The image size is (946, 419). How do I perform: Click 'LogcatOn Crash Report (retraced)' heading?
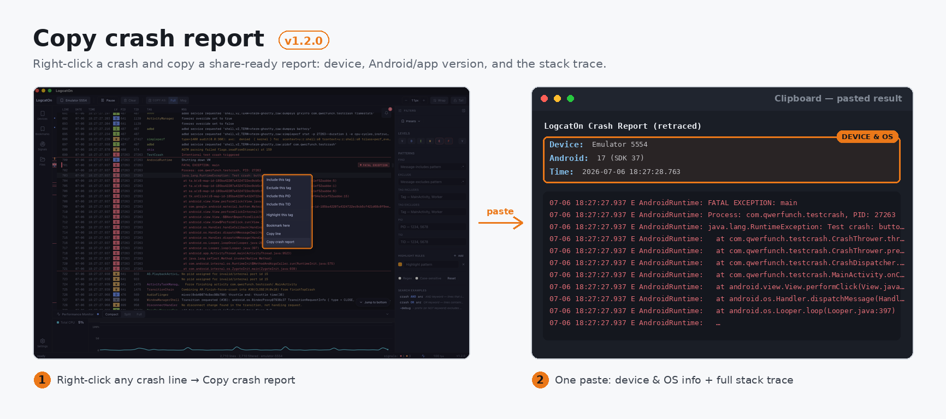pyautogui.click(x=623, y=126)
